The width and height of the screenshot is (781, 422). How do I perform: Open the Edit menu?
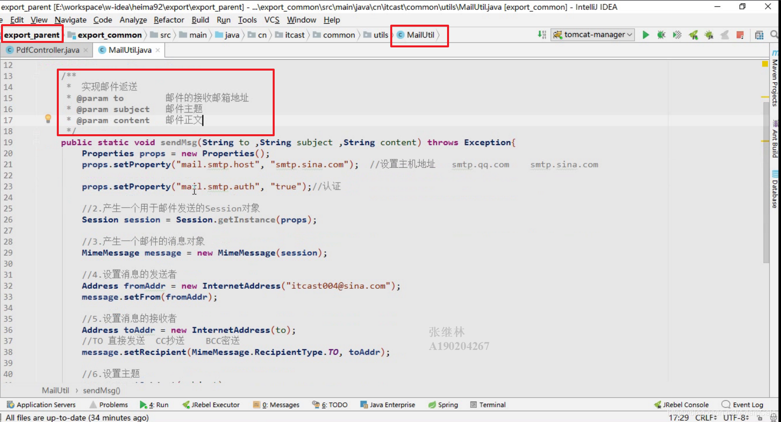pos(17,20)
